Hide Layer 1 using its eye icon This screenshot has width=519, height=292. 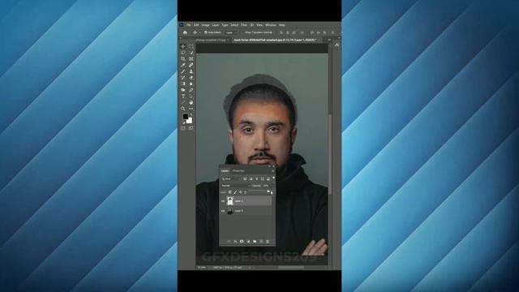[223, 201]
